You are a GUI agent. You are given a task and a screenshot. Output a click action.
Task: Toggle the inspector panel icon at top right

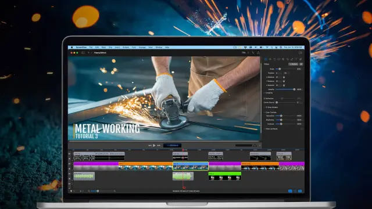click(301, 53)
